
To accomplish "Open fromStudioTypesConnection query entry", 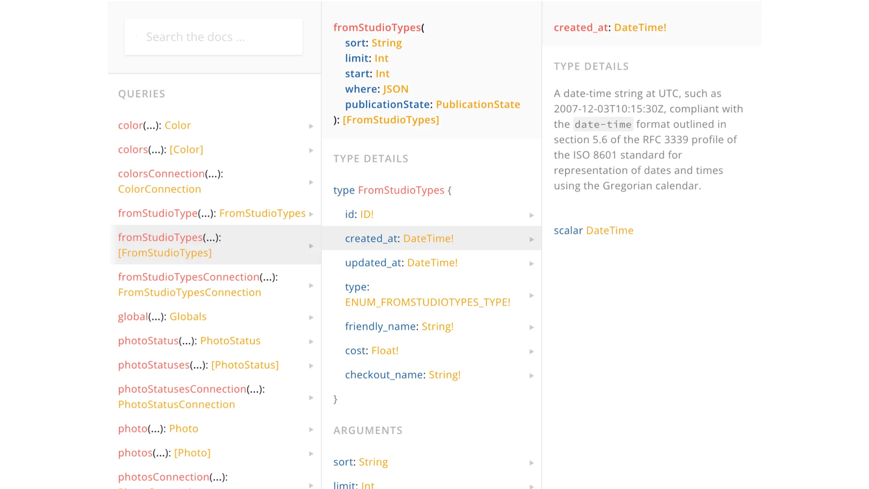I will click(x=198, y=284).
